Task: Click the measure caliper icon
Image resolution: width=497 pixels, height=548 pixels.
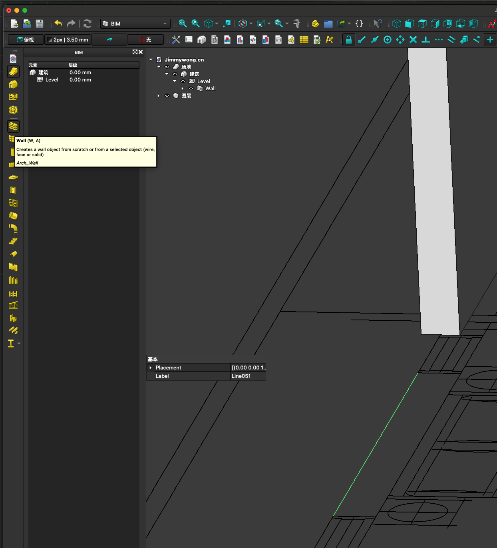Action: (296, 24)
